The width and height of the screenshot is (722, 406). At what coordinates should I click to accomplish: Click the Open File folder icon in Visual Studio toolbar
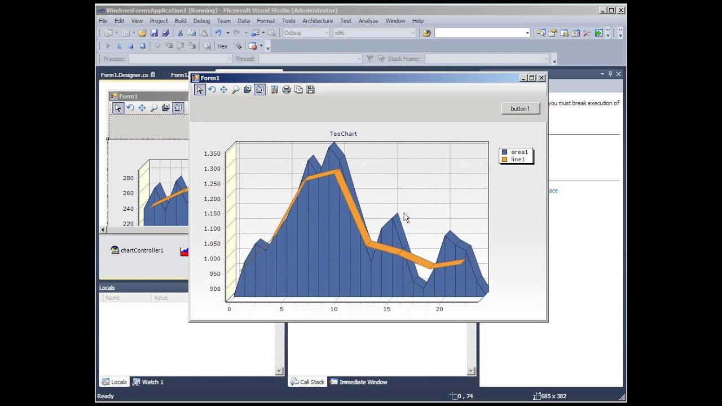click(x=142, y=33)
